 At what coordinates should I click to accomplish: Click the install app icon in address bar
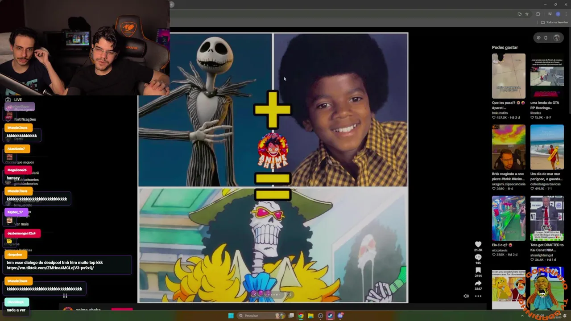pyautogui.click(x=519, y=14)
